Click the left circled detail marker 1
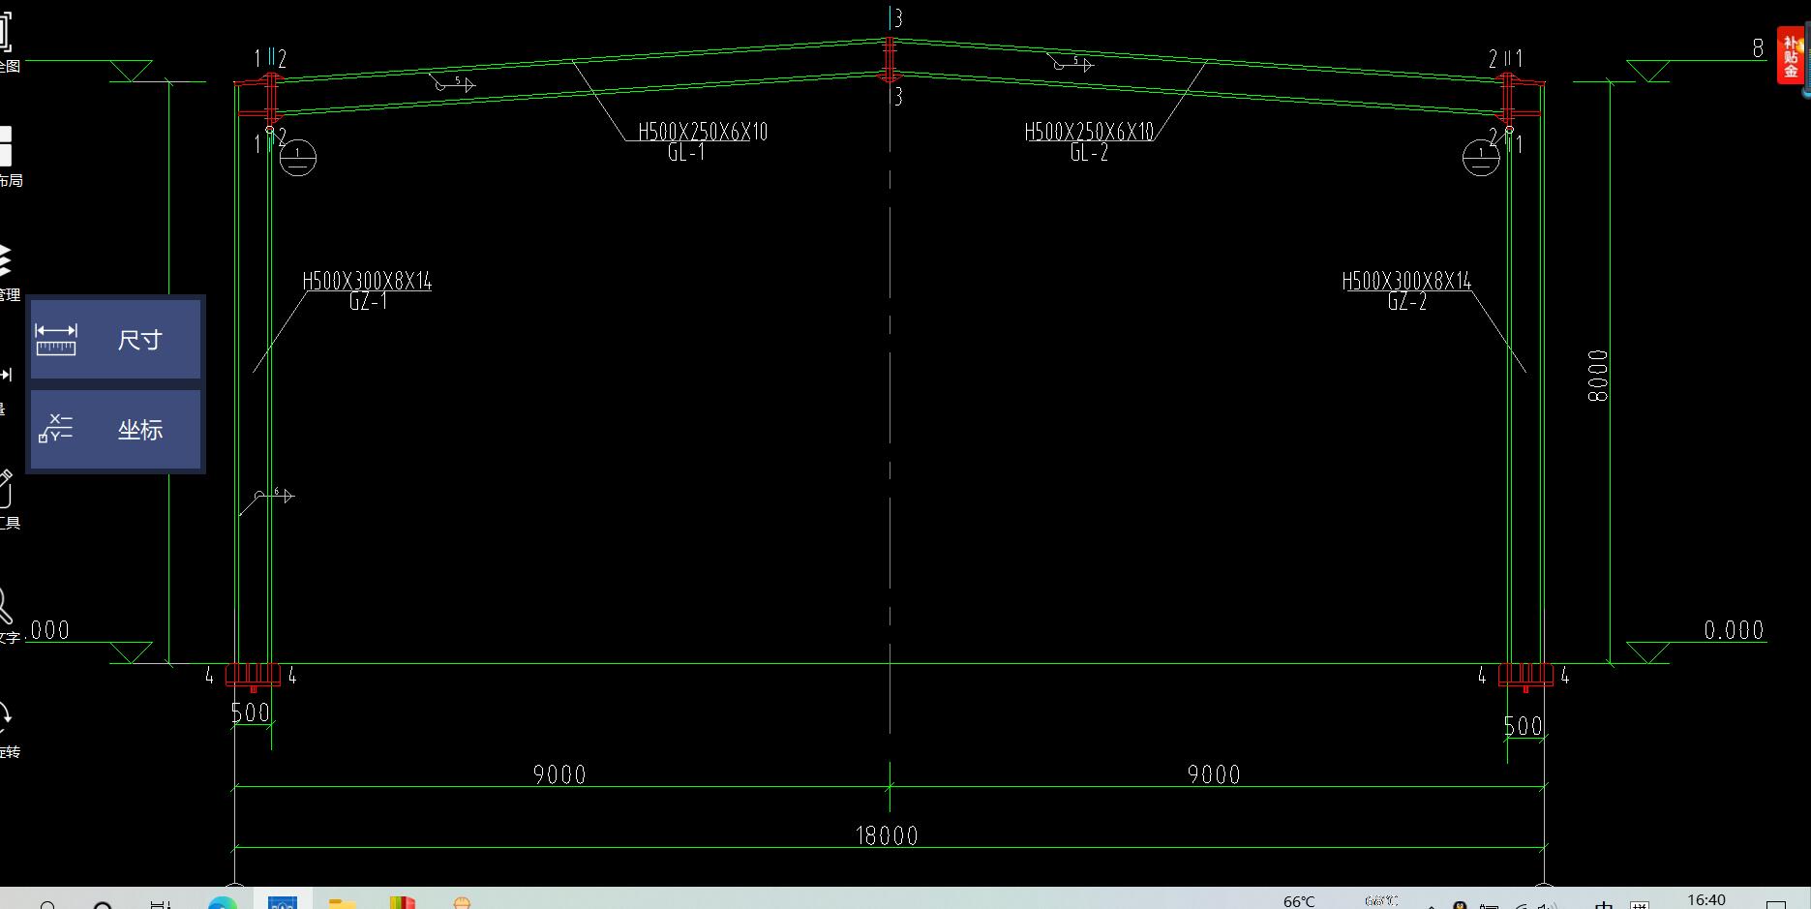Image resolution: width=1811 pixels, height=909 pixels. [298, 157]
